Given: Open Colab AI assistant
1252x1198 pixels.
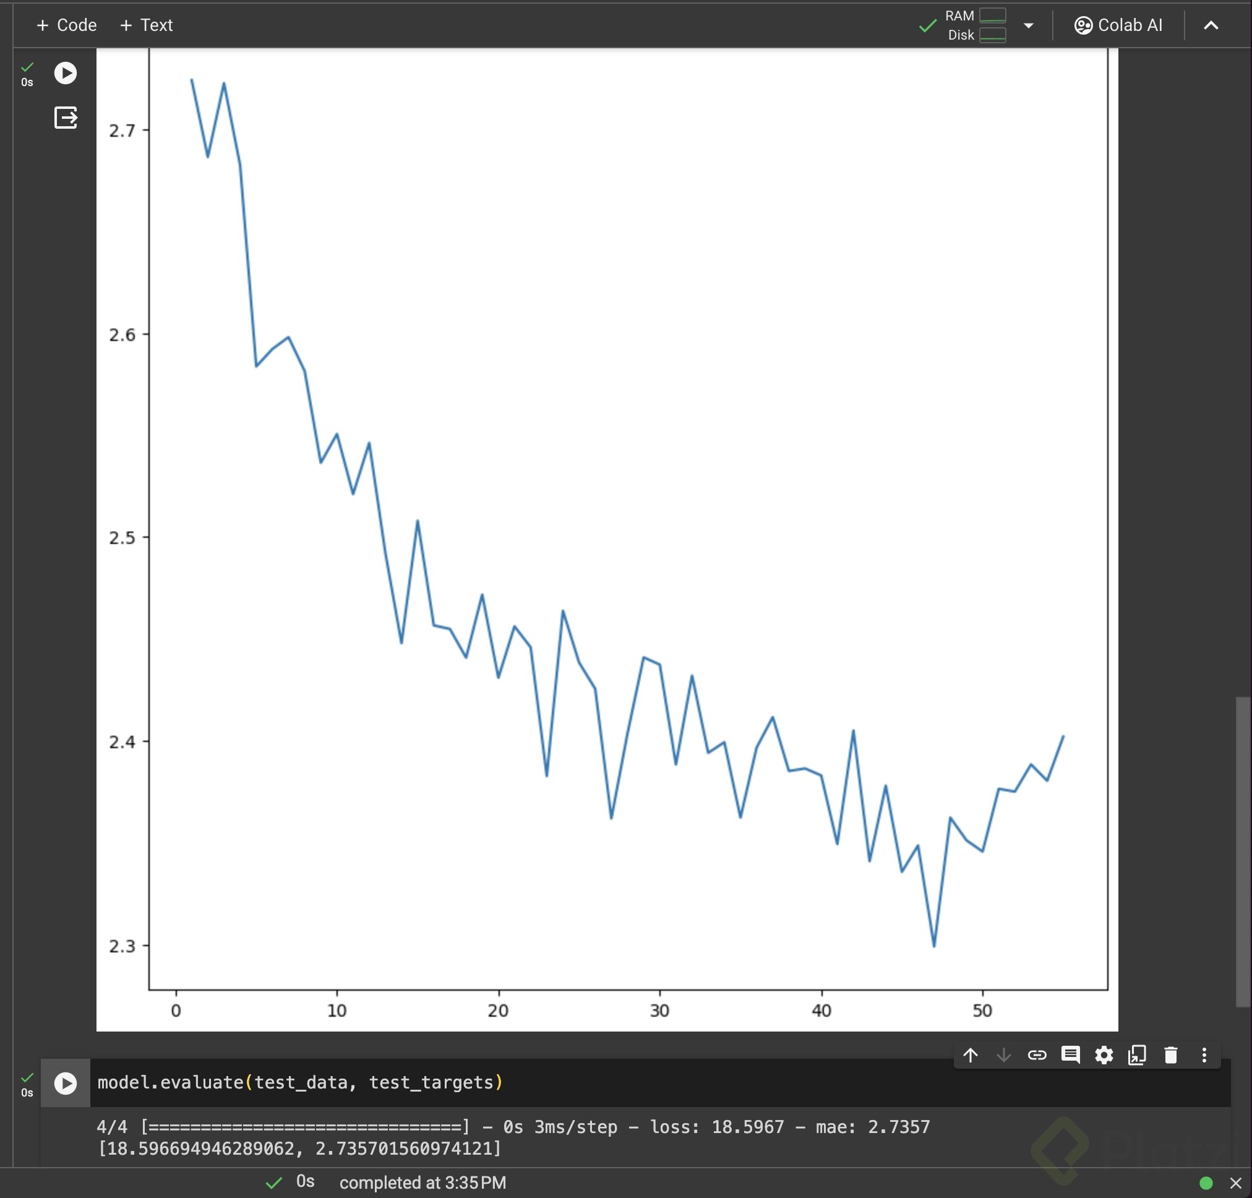Looking at the screenshot, I should tap(1118, 25).
